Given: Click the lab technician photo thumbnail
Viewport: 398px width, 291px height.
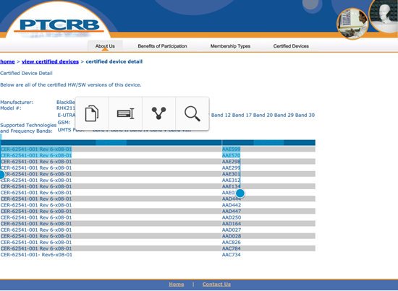Looking at the screenshot, I should coord(352,24).
